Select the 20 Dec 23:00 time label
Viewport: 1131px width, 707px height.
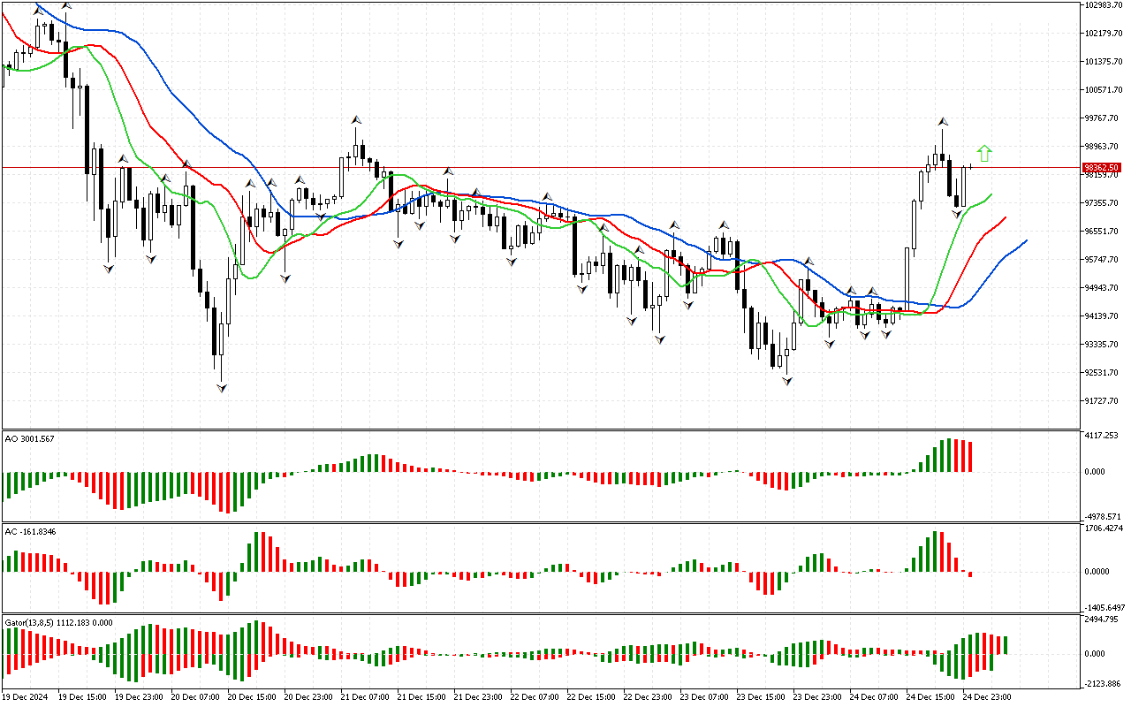tap(308, 696)
